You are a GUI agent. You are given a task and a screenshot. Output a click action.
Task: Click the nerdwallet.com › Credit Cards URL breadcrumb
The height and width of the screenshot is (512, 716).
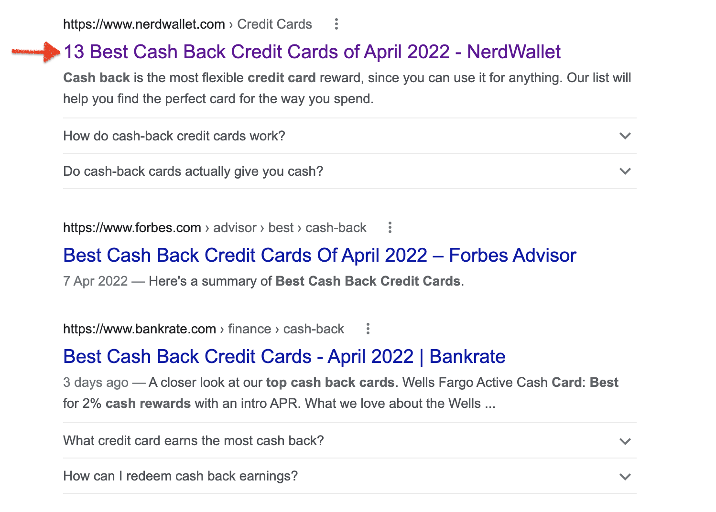[187, 24]
